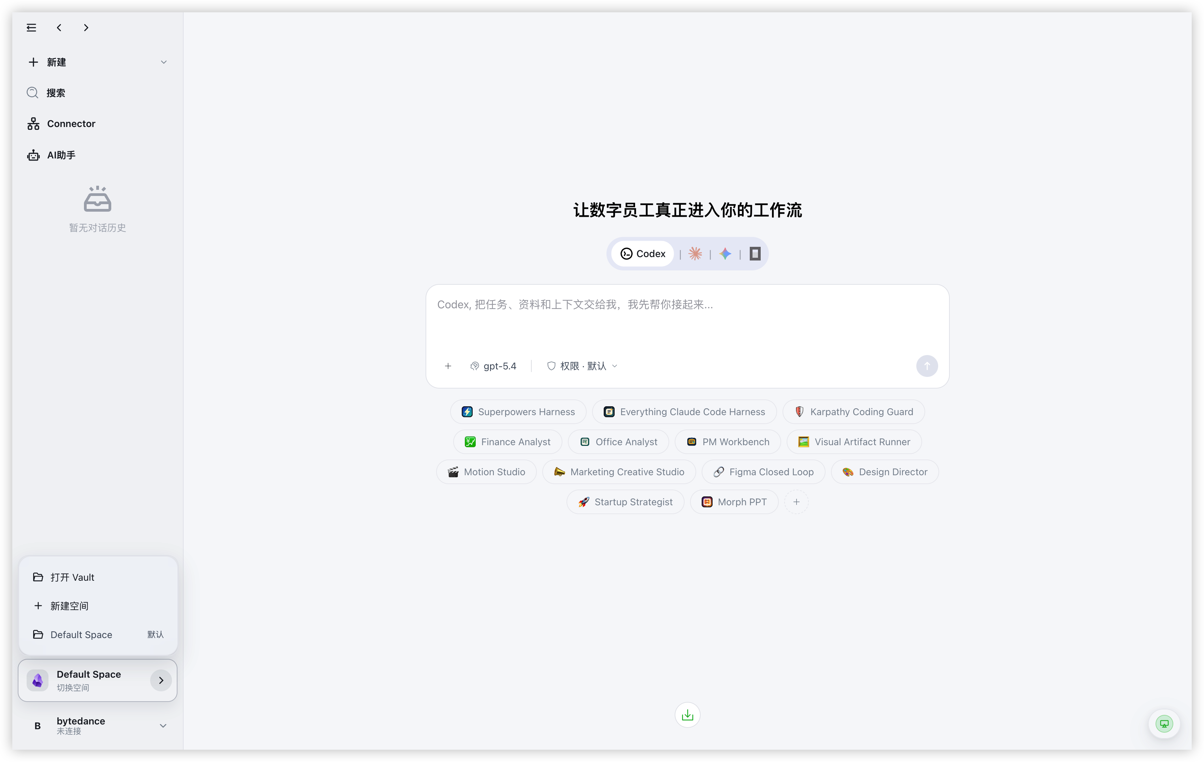Switch to the gray square agent
Image resolution: width=1204 pixels, height=762 pixels.
(755, 254)
